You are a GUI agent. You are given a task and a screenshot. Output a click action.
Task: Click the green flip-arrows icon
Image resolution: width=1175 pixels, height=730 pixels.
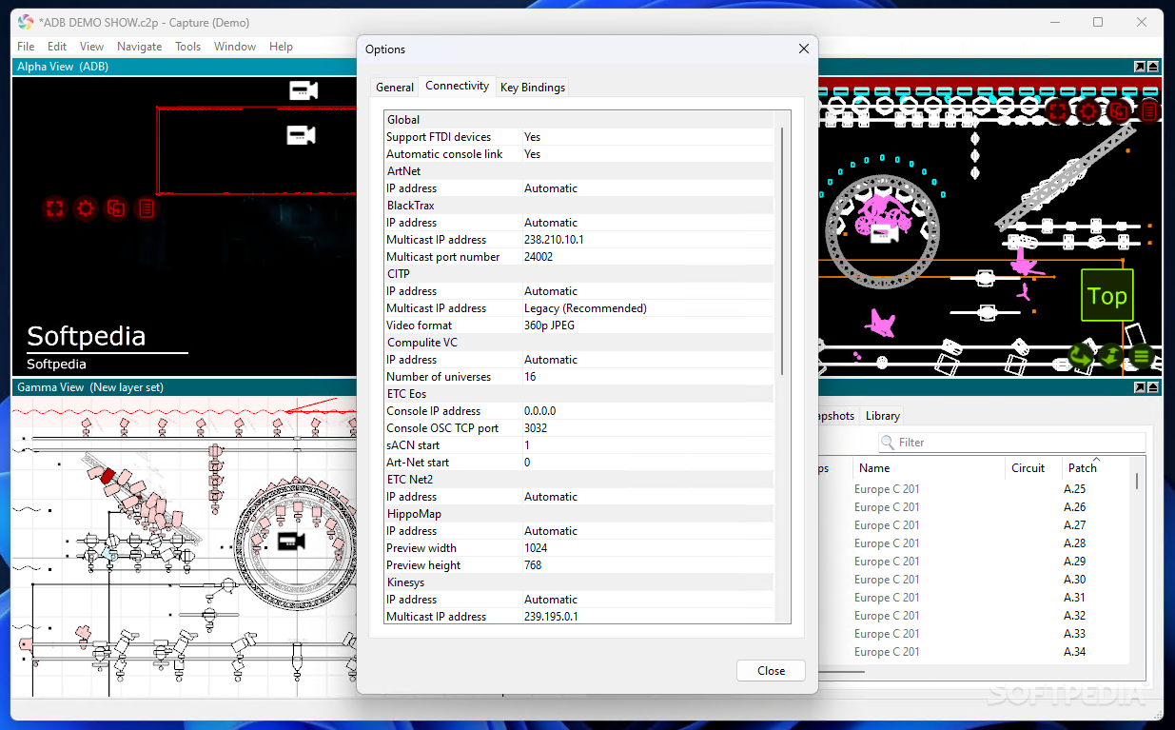[1111, 357]
